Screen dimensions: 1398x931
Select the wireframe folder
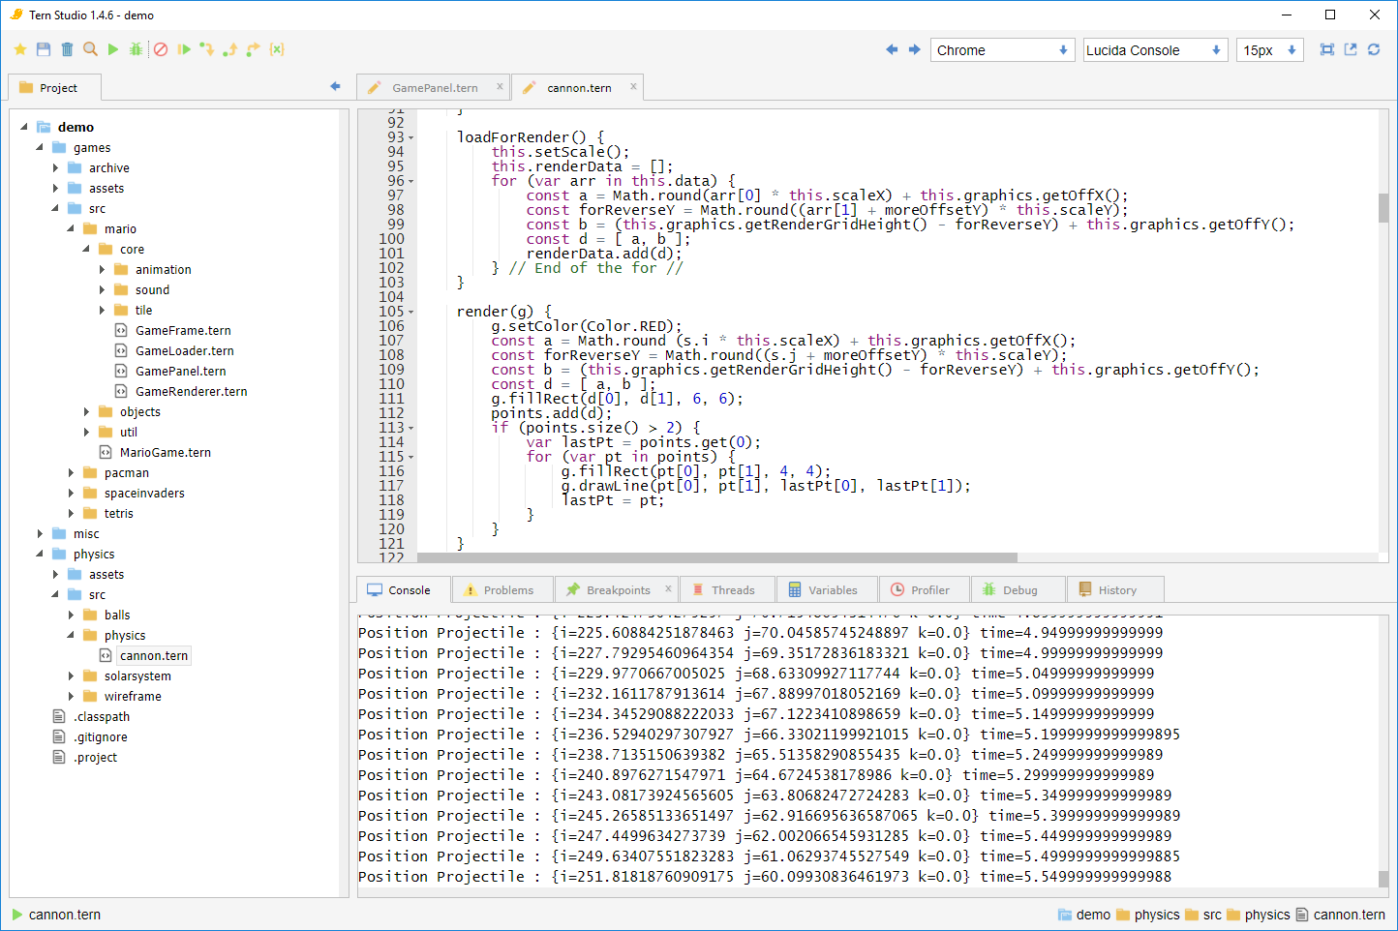(x=133, y=697)
